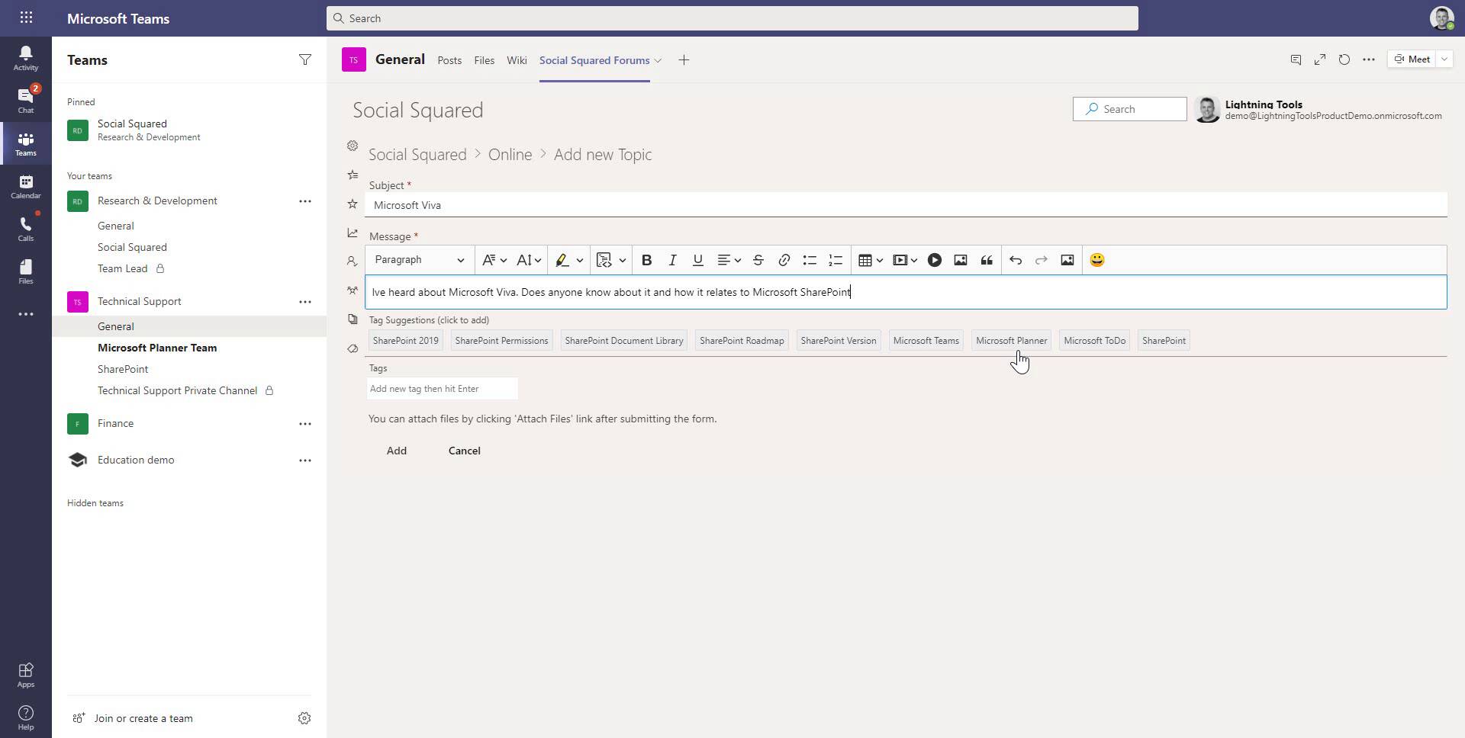Start a meeting with Meet button
This screenshot has width=1465, height=738.
tap(1412, 59)
